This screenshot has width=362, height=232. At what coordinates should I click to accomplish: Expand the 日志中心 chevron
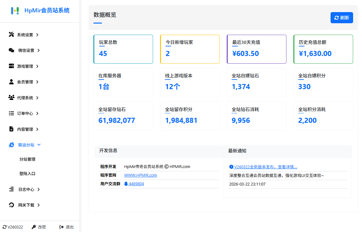pyautogui.click(x=39, y=189)
